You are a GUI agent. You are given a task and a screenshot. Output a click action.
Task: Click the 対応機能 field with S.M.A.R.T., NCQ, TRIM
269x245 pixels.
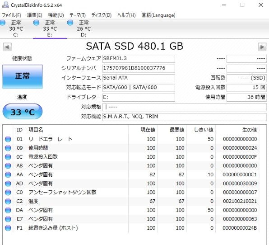[185, 117]
